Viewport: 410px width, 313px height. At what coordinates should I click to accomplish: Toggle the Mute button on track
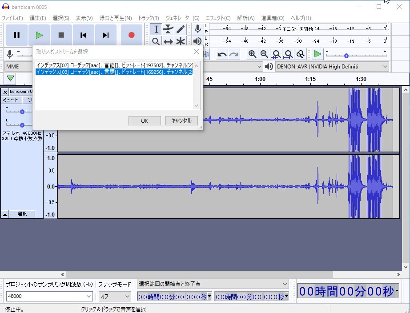click(x=11, y=100)
